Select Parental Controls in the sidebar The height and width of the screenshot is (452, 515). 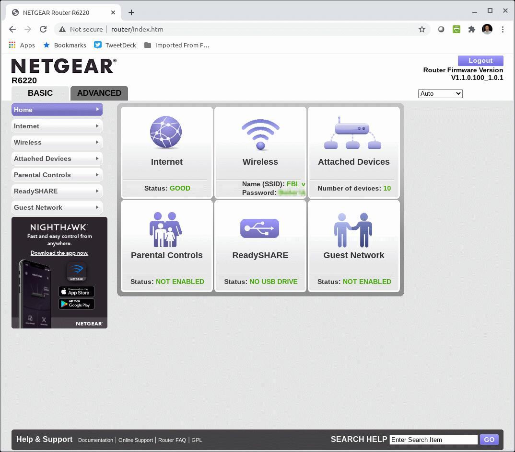[57, 175]
